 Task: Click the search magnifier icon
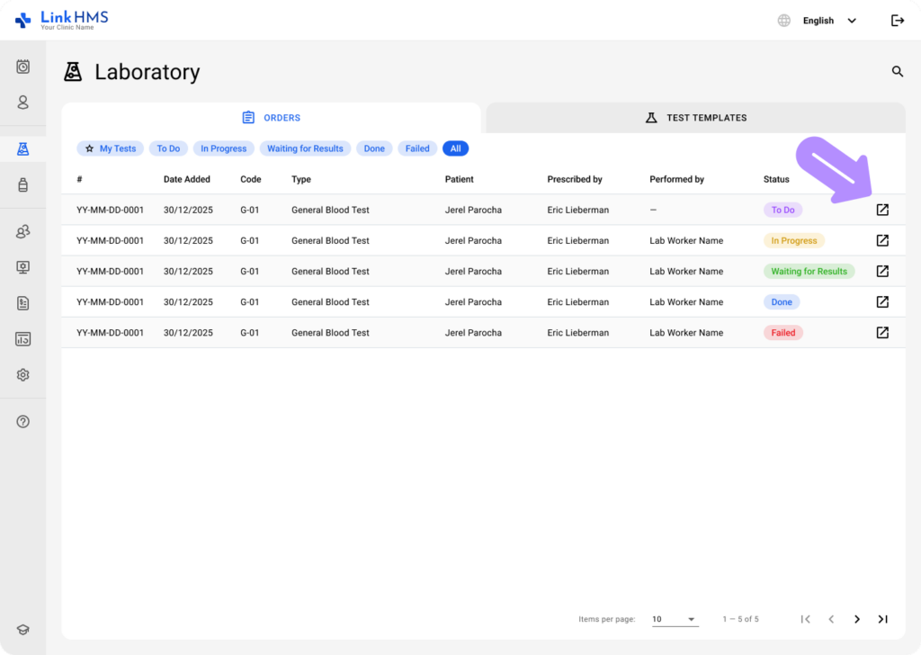(x=897, y=72)
